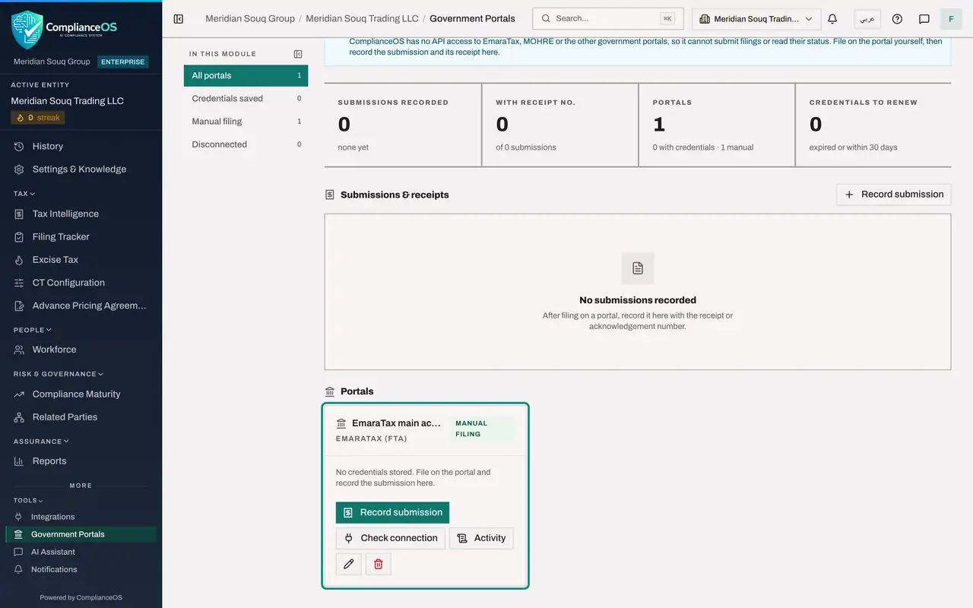973x608 pixels.
Task: Open Notifications in the sidebar
Action: [x=81, y=569]
